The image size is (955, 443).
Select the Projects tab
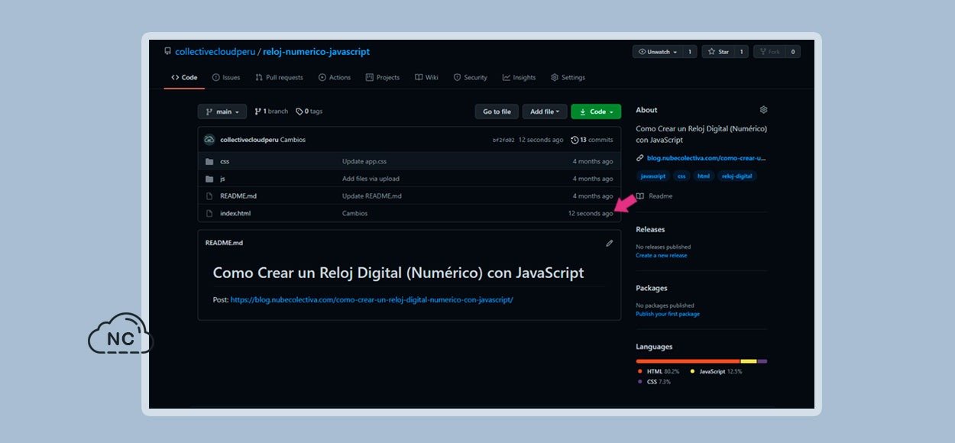point(383,77)
